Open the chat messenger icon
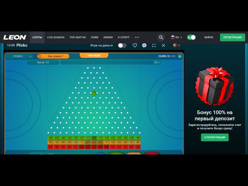This screenshot has width=248, height=186. point(144,45)
